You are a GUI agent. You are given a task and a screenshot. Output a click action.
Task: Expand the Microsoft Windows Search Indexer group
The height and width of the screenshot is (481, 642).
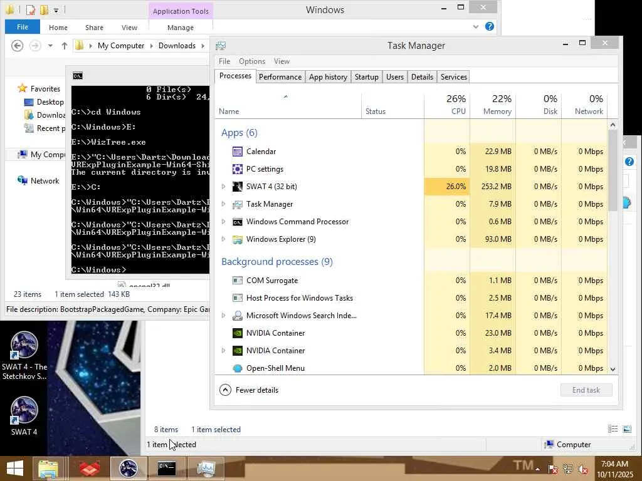point(224,316)
